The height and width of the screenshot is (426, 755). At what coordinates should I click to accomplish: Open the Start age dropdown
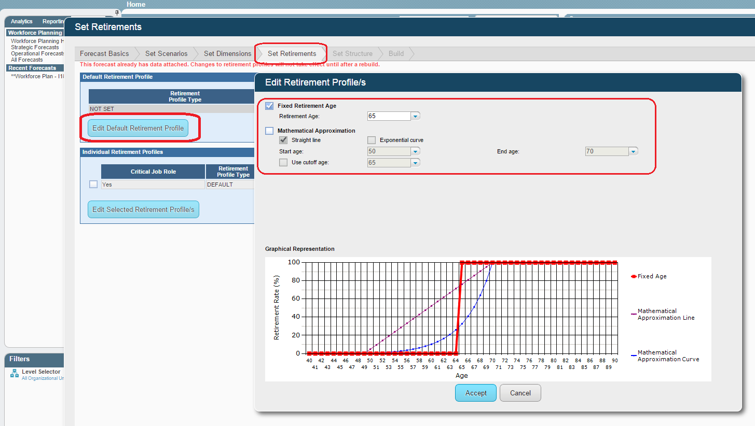click(415, 151)
